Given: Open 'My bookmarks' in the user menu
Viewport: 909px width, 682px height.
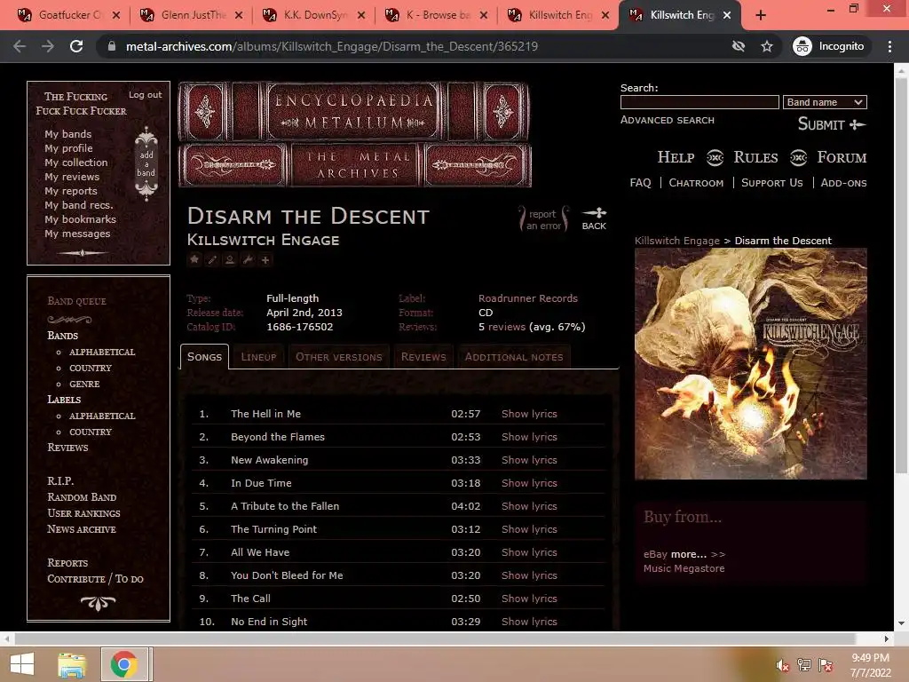Looking at the screenshot, I should 80,219.
